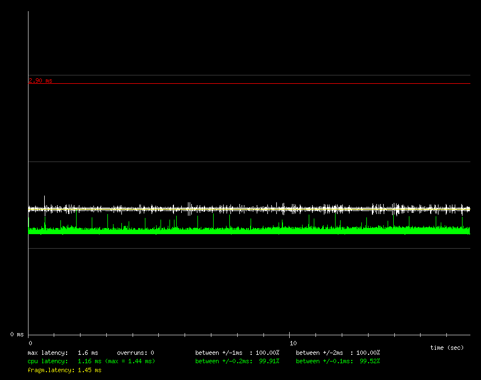Click the between +/-1ms 100.00% statistic
Screen dimensions: 481x380
click(237, 353)
